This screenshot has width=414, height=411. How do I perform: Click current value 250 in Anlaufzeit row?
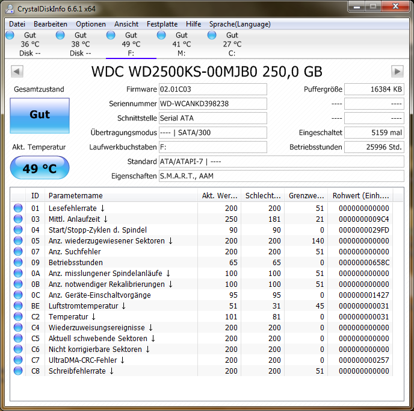(231, 219)
